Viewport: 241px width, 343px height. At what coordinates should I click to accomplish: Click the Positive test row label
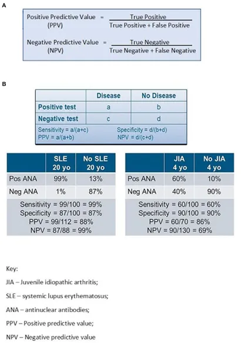tap(57, 107)
